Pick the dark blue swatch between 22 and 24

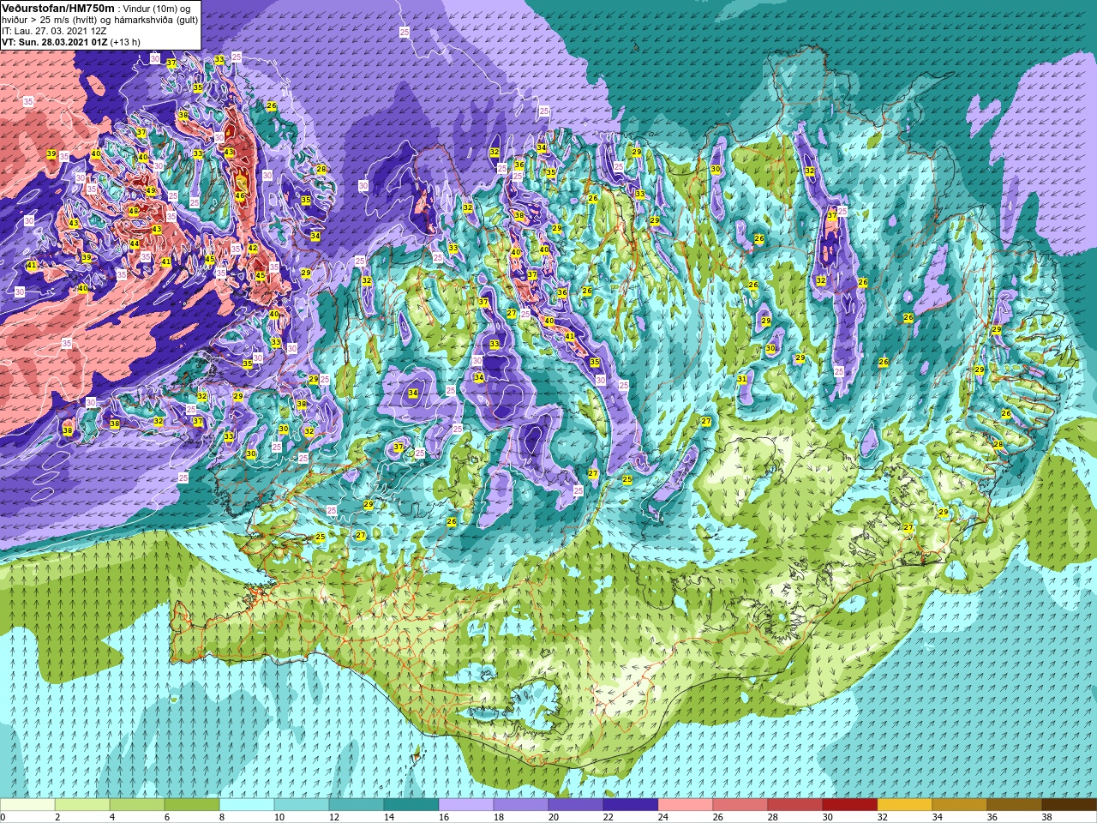631,805
